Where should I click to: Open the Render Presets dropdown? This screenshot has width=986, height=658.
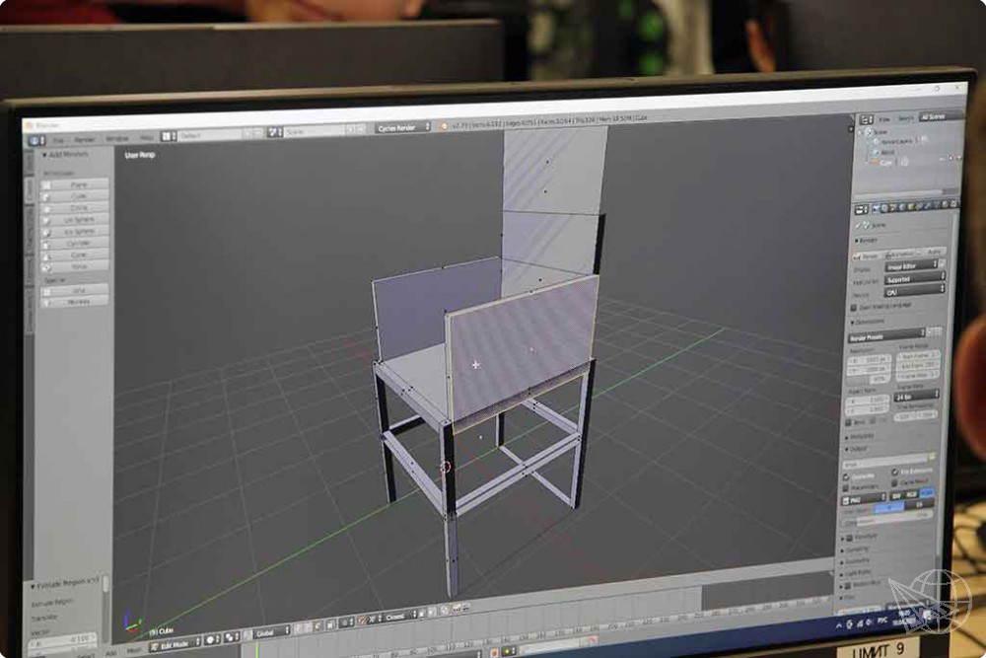pyautogui.click(x=886, y=336)
